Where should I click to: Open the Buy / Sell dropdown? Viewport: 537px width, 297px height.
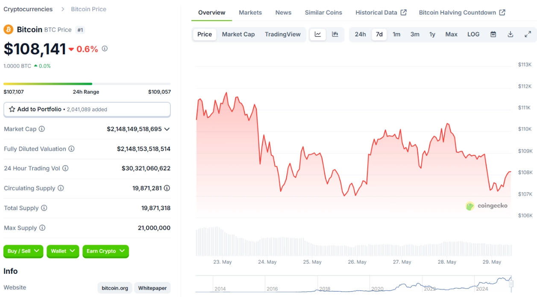[23, 251]
